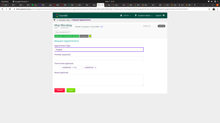
Task: Click the Outpatient badge
Action: coord(84,36)
